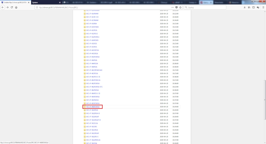266x144 pixels.
Task: Open the BCS-P-442R3WSA folder link
Action: coord(93,57)
